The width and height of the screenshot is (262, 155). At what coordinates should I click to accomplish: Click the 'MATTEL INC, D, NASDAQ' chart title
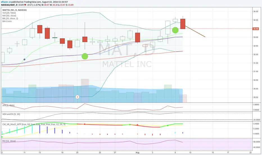click(x=14, y=10)
